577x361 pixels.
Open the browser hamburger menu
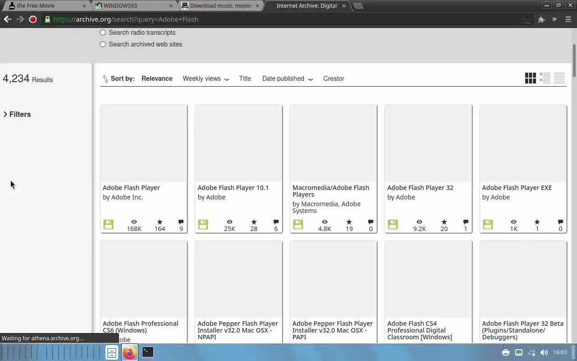(x=568, y=19)
